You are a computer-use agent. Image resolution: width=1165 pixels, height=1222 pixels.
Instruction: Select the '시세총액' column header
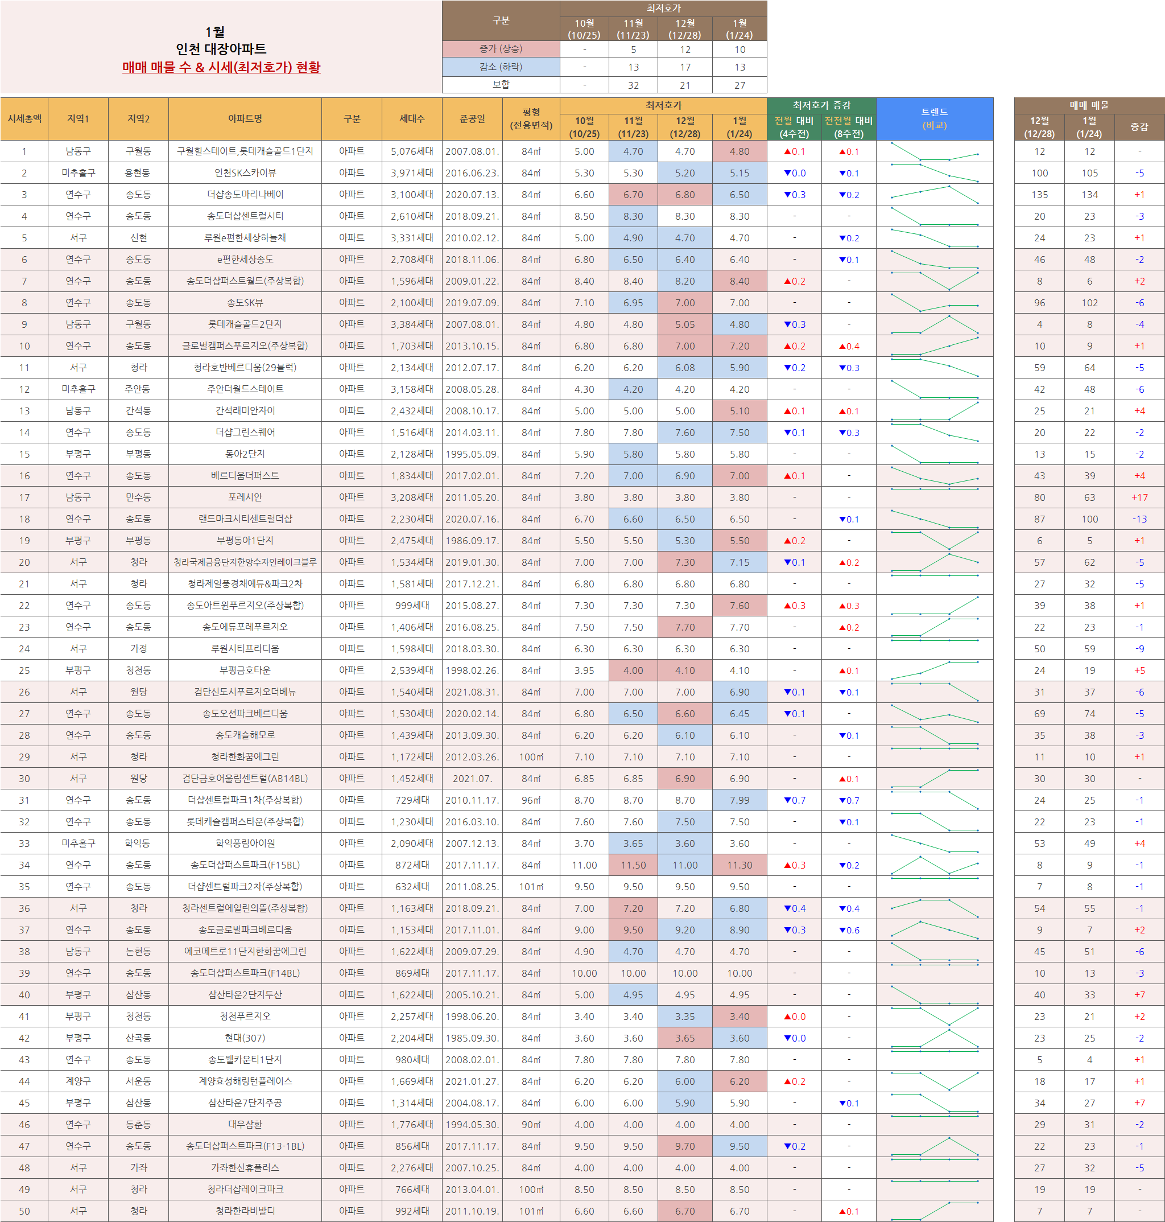(x=24, y=118)
